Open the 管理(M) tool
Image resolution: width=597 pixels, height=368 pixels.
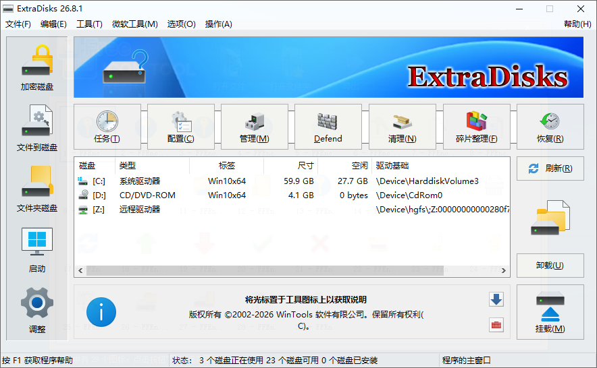point(255,127)
